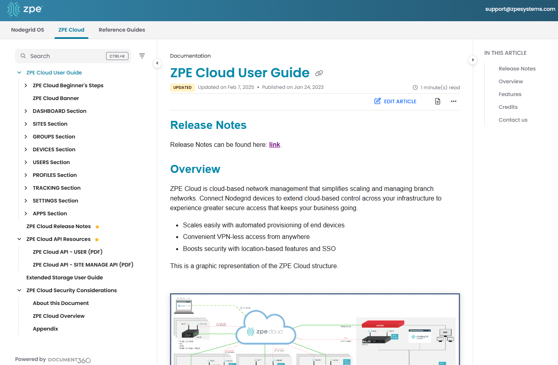Image resolution: width=558 pixels, height=365 pixels.
Task: Jump to Contact us in article outline
Action: pos(513,120)
